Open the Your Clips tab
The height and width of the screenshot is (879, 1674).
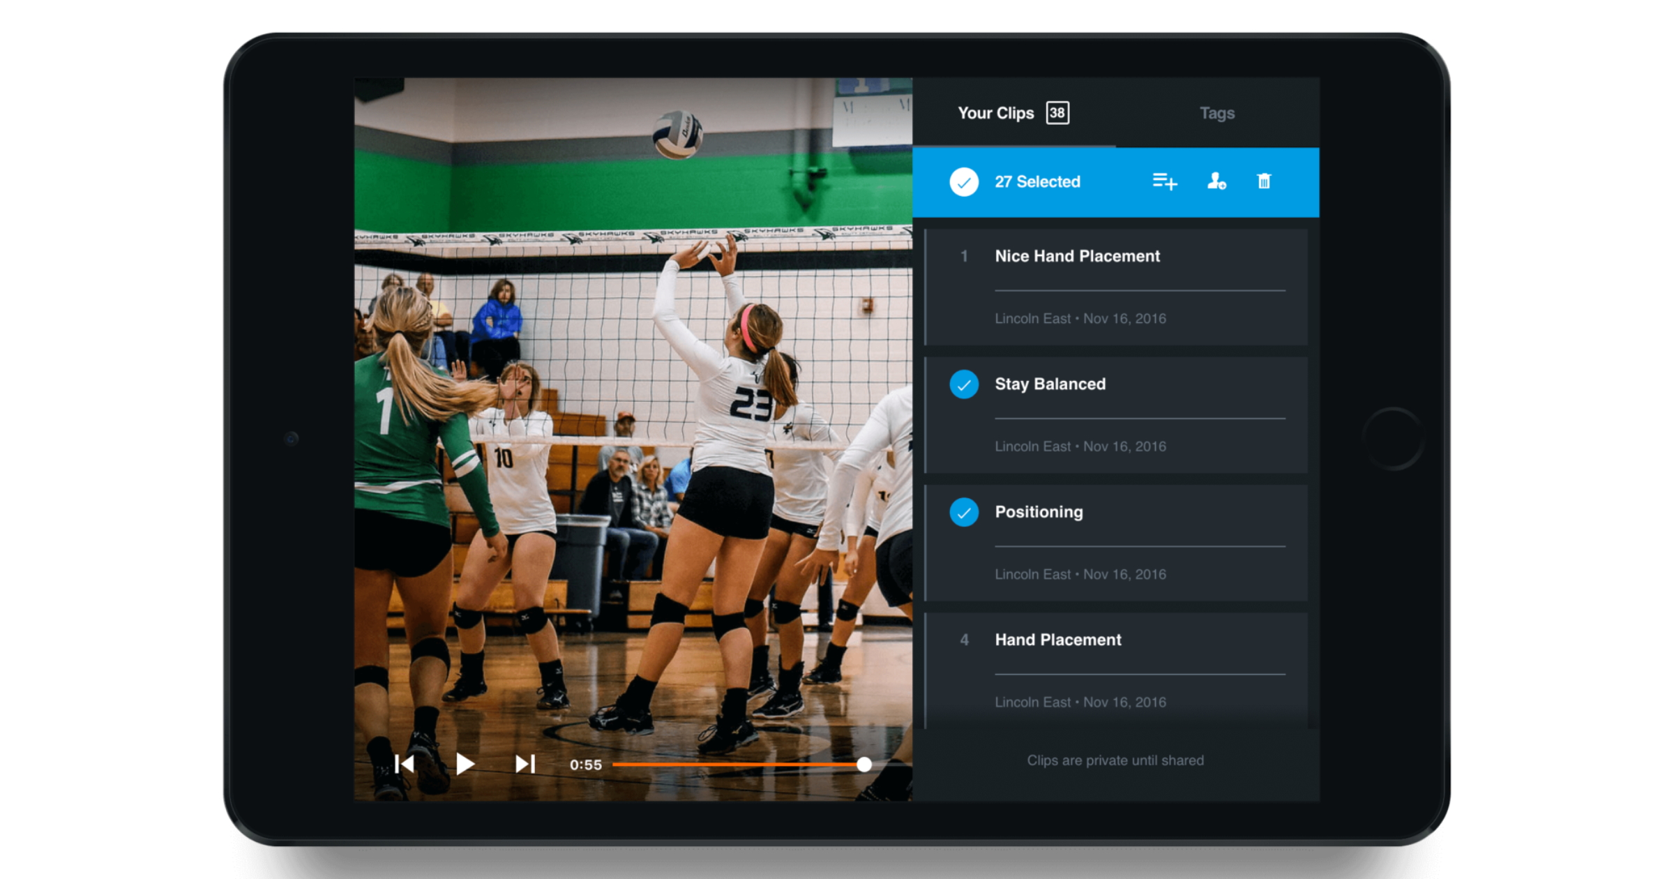click(x=996, y=112)
